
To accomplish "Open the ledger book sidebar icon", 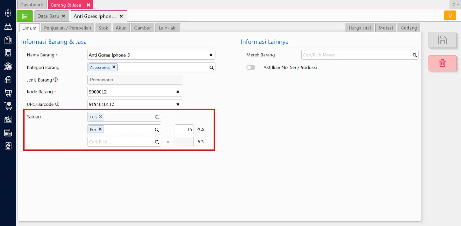I will (x=8, y=53).
